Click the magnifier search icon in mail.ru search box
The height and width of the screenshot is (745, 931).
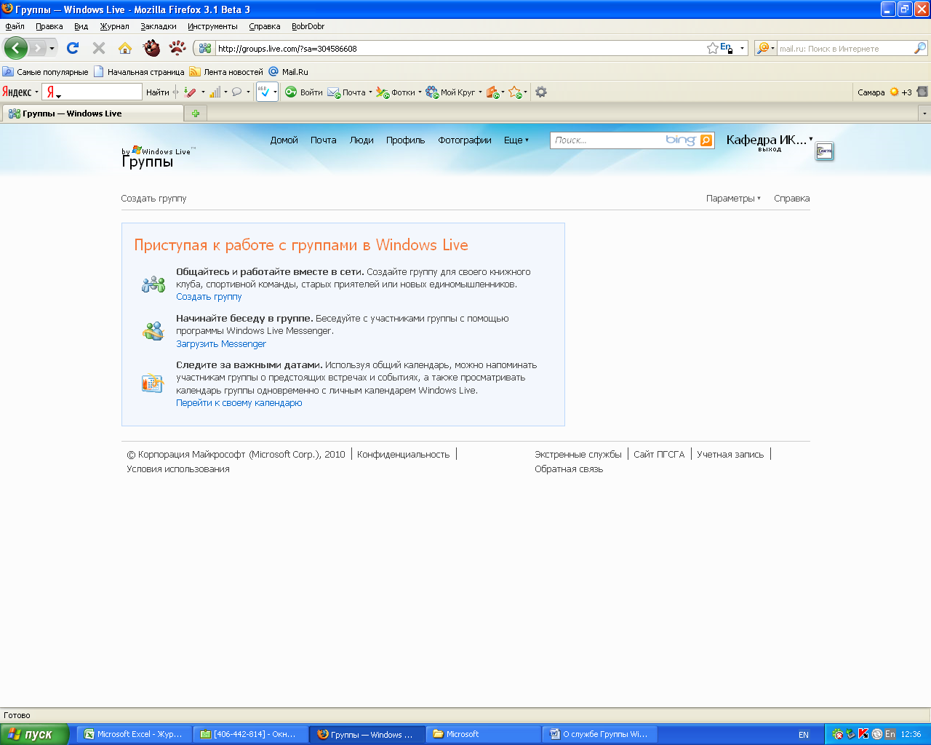(x=920, y=49)
